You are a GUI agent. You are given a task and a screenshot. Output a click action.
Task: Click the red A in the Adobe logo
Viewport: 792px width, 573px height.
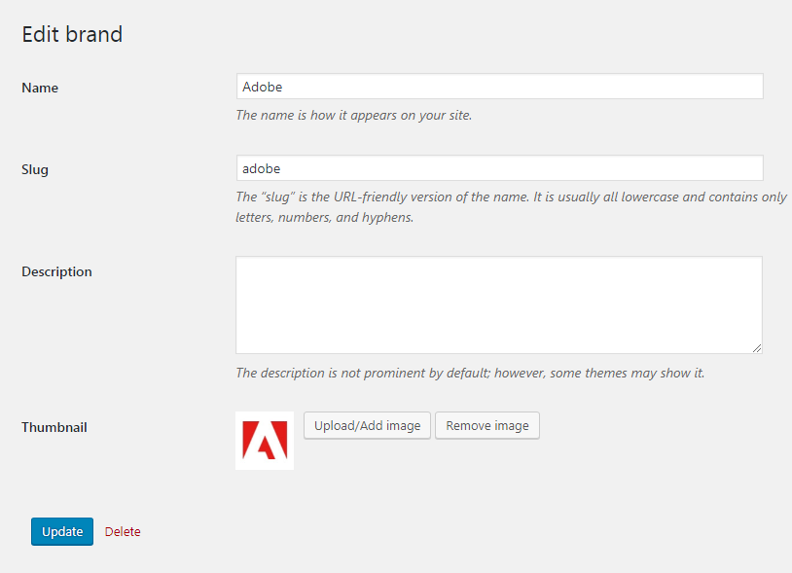pos(265,441)
